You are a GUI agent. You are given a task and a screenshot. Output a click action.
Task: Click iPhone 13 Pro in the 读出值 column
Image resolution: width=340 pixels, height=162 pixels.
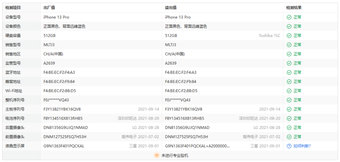178,17
